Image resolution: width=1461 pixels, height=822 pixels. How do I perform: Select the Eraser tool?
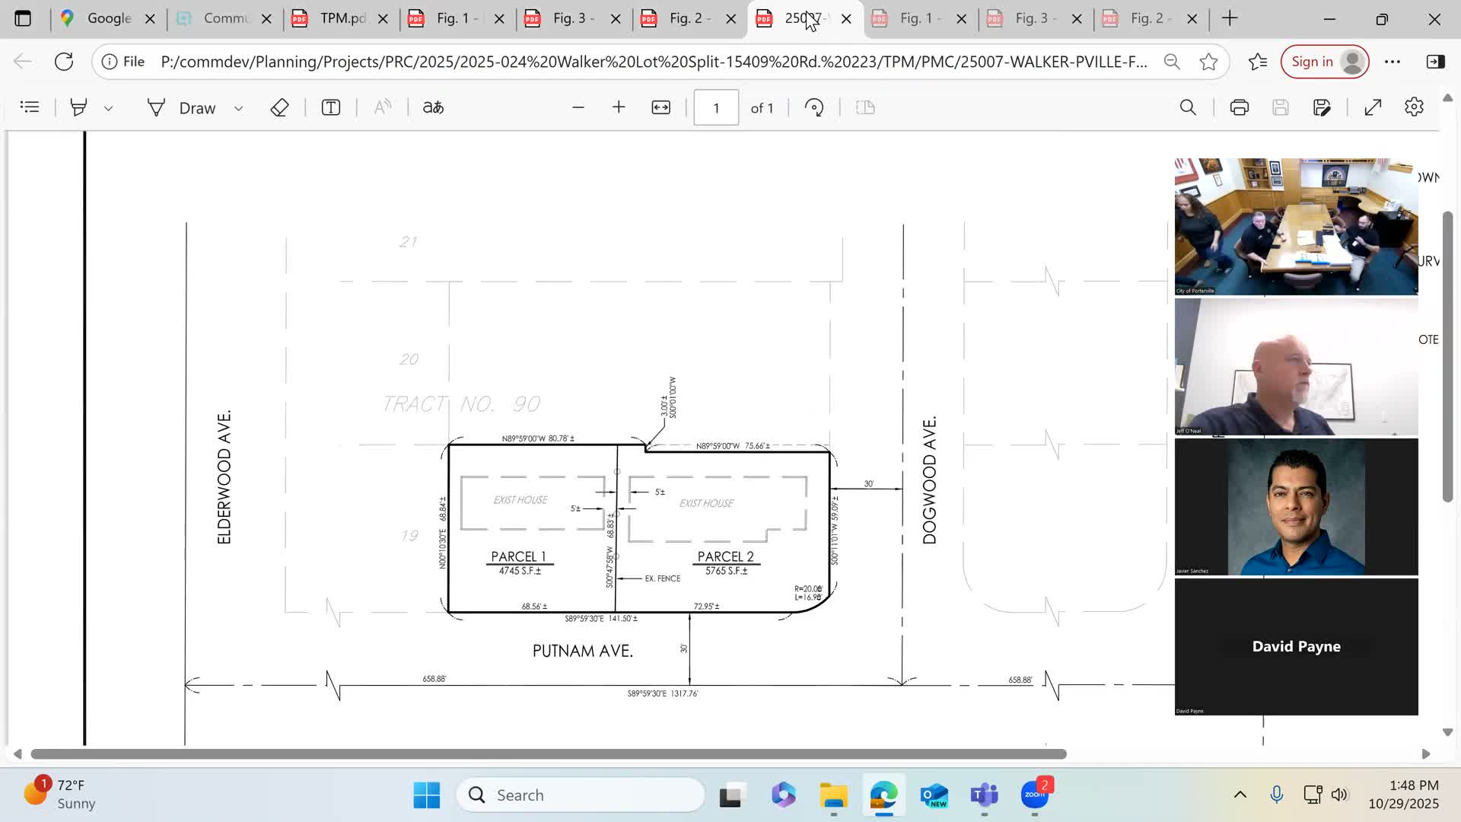tap(279, 107)
